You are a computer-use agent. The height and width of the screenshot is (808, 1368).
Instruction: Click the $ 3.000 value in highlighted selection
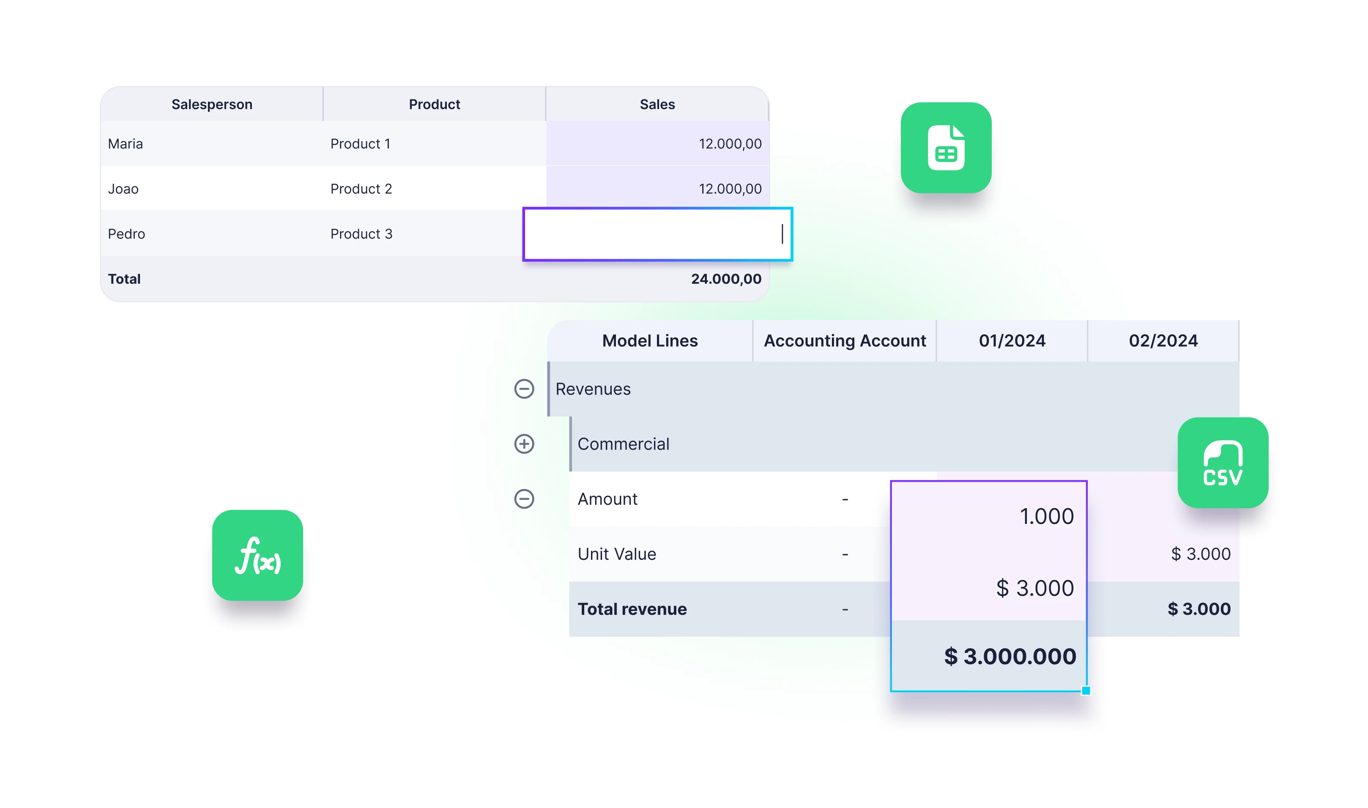click(1035, 588)
